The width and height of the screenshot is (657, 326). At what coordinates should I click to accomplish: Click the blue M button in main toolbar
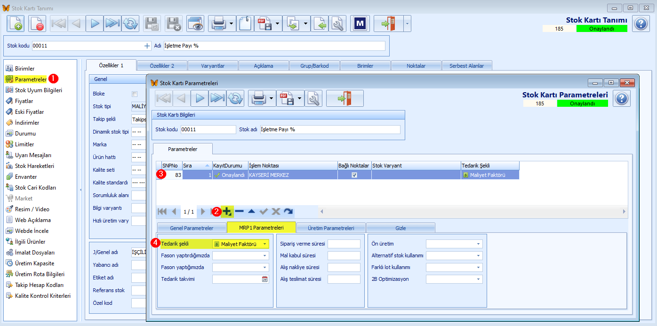(360, 24)
